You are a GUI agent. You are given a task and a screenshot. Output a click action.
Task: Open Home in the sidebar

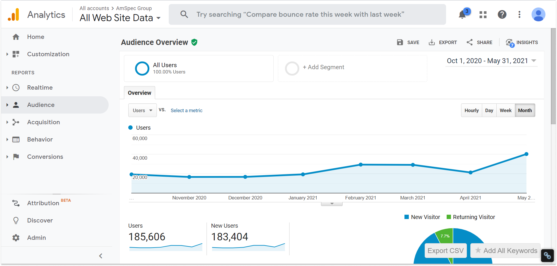(x=36, y=37)
